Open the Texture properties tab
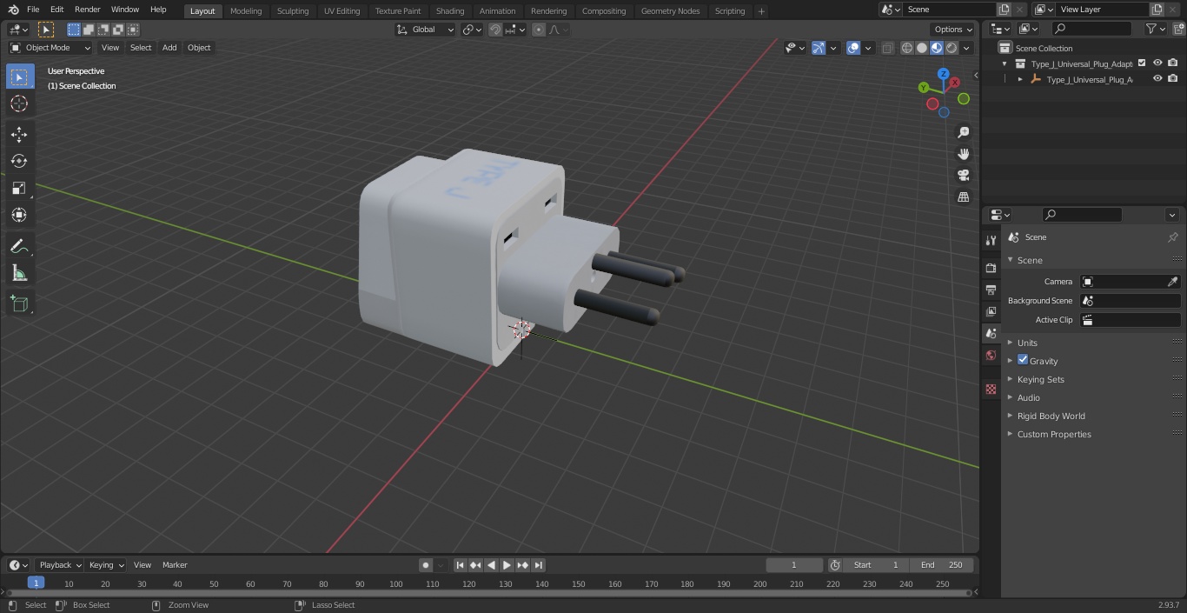Screen dimensions: 1187x613 click(x=991, y=389)
